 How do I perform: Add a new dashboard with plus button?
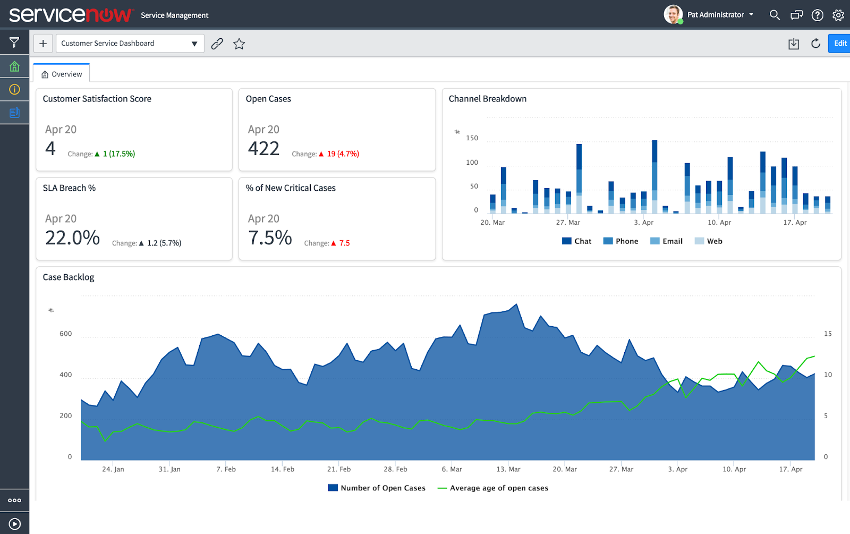point(43,44)
